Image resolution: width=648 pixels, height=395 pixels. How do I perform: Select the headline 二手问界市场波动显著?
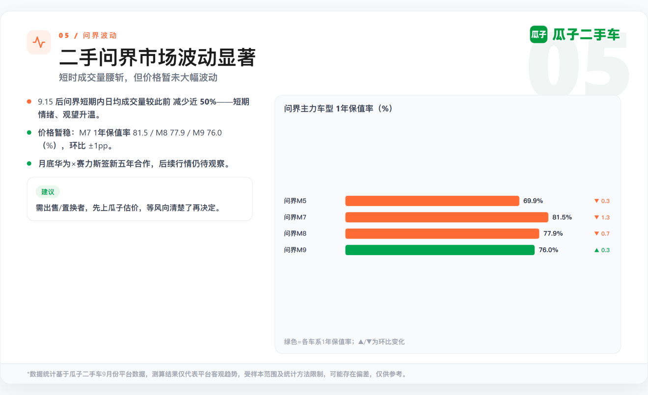pos(158,58)
